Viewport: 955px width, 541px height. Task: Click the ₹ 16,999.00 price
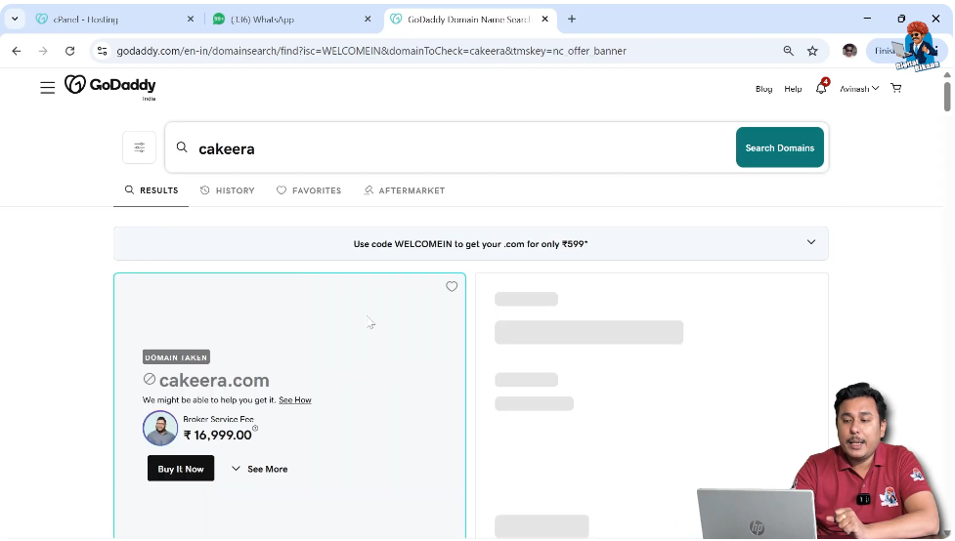[x=217, y=435]
